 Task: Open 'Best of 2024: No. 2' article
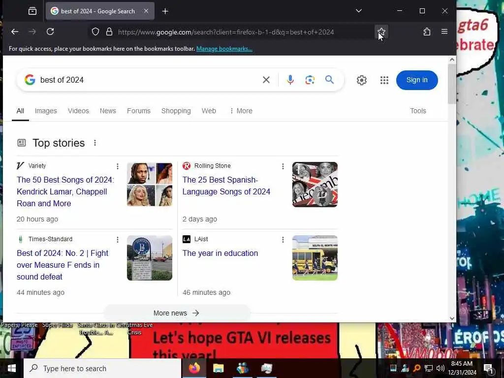[63, 265]
